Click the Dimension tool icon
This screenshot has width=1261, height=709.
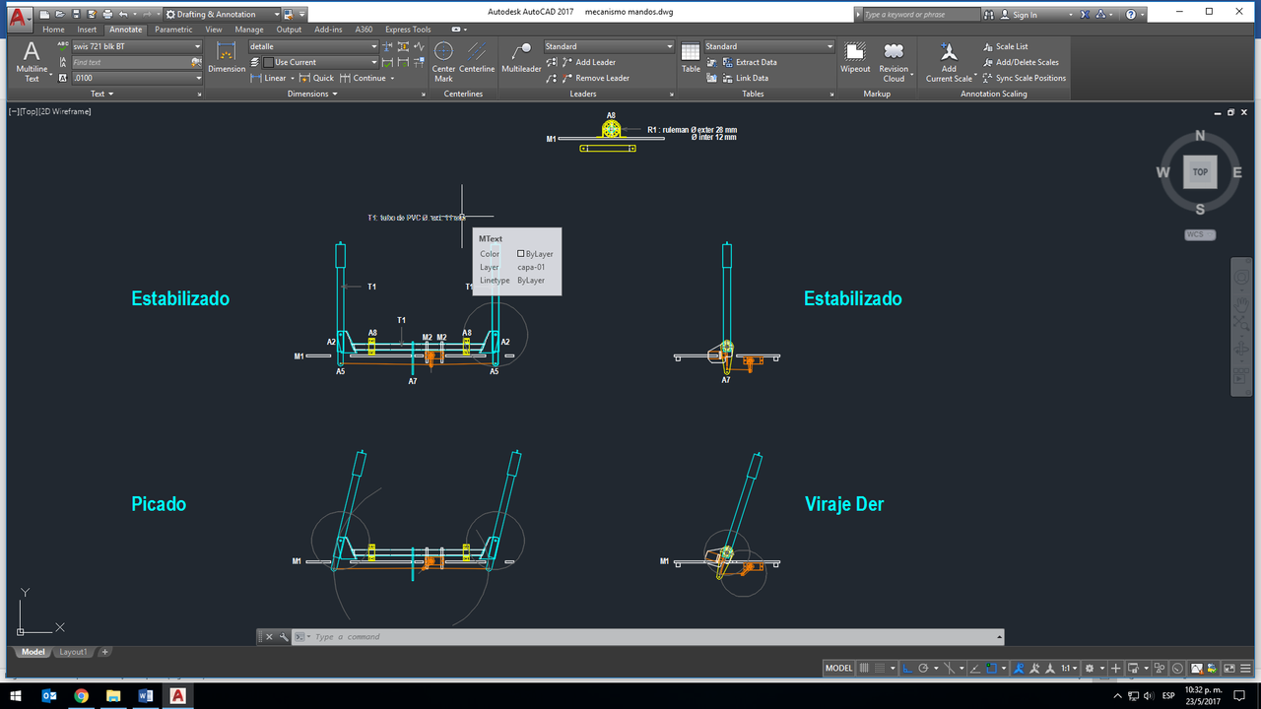(x=227, y=57)
